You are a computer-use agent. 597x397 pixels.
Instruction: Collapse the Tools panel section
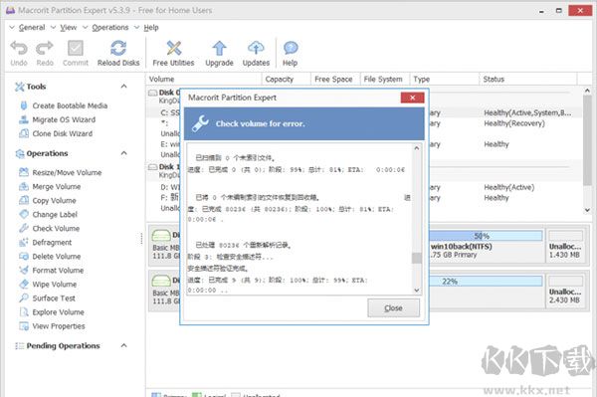pos(123,87)
